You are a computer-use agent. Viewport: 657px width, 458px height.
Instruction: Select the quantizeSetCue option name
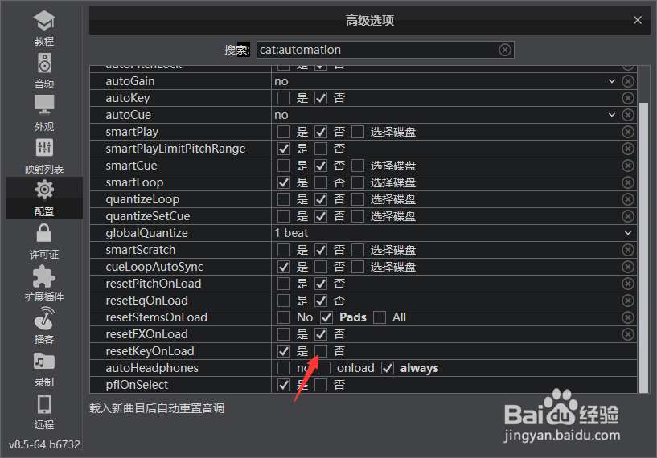pyautogui.click(x=148, y=216)
